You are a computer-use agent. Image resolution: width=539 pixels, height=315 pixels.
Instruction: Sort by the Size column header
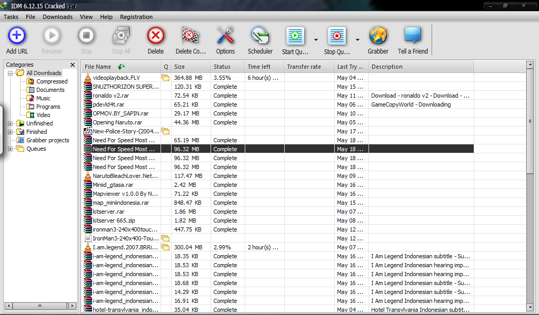coord(191,67)
